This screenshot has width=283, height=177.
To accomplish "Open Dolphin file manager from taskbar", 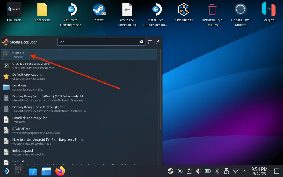I will [x=46, y=171].
